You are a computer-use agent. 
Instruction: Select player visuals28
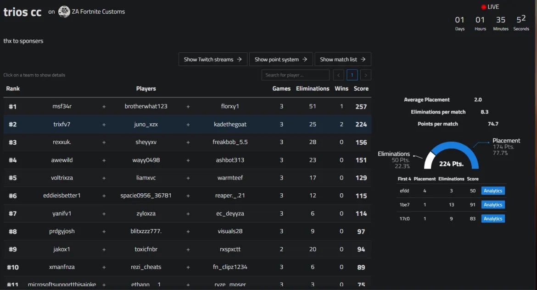click(230, 231)
